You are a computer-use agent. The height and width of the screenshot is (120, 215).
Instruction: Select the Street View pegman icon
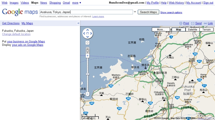pyautogui.click(x=88, y=50)
